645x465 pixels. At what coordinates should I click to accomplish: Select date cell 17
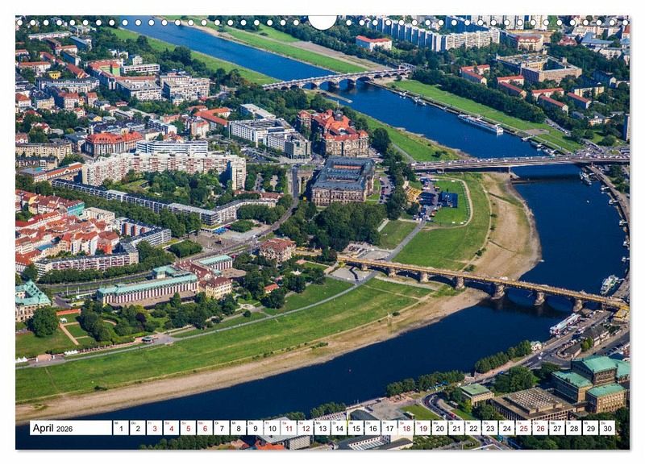tap(389, 428)
